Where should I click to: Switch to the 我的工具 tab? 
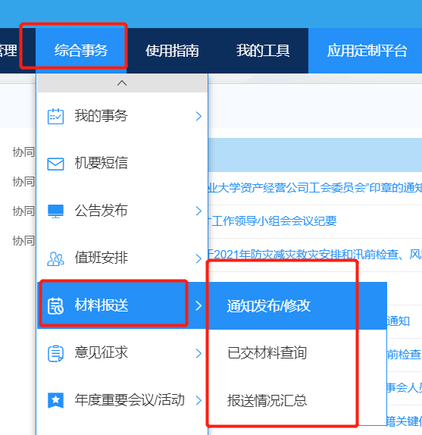click(263, 51)
